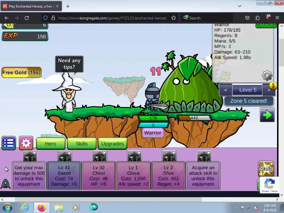Click the gold coin icon
Image resolution: width=284 pixels, height=213 pixels.
coord(9,26)
